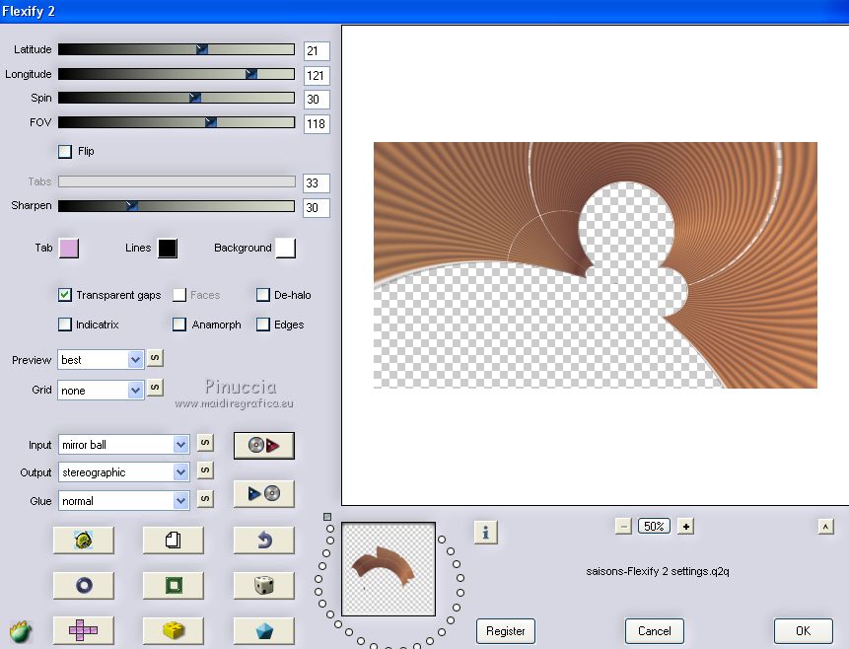Click the S button next to Preview
The image size is (849, 649).
tap(155, 358)
